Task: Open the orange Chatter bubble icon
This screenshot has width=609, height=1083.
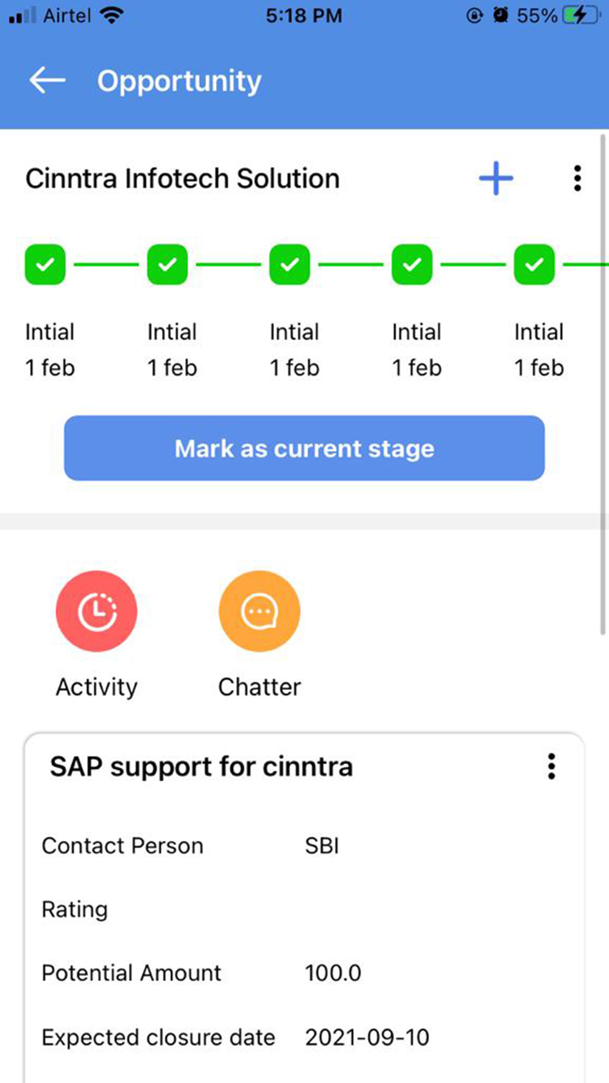Action: [x=259, y=611]
